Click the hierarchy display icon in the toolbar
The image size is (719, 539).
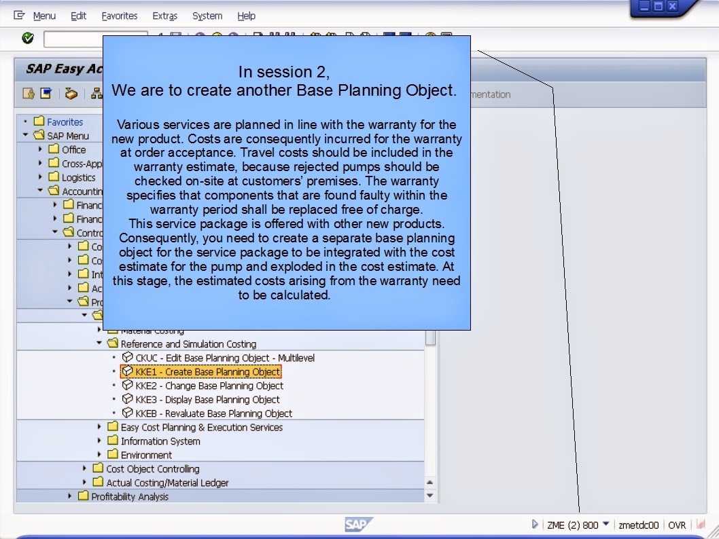97,94
